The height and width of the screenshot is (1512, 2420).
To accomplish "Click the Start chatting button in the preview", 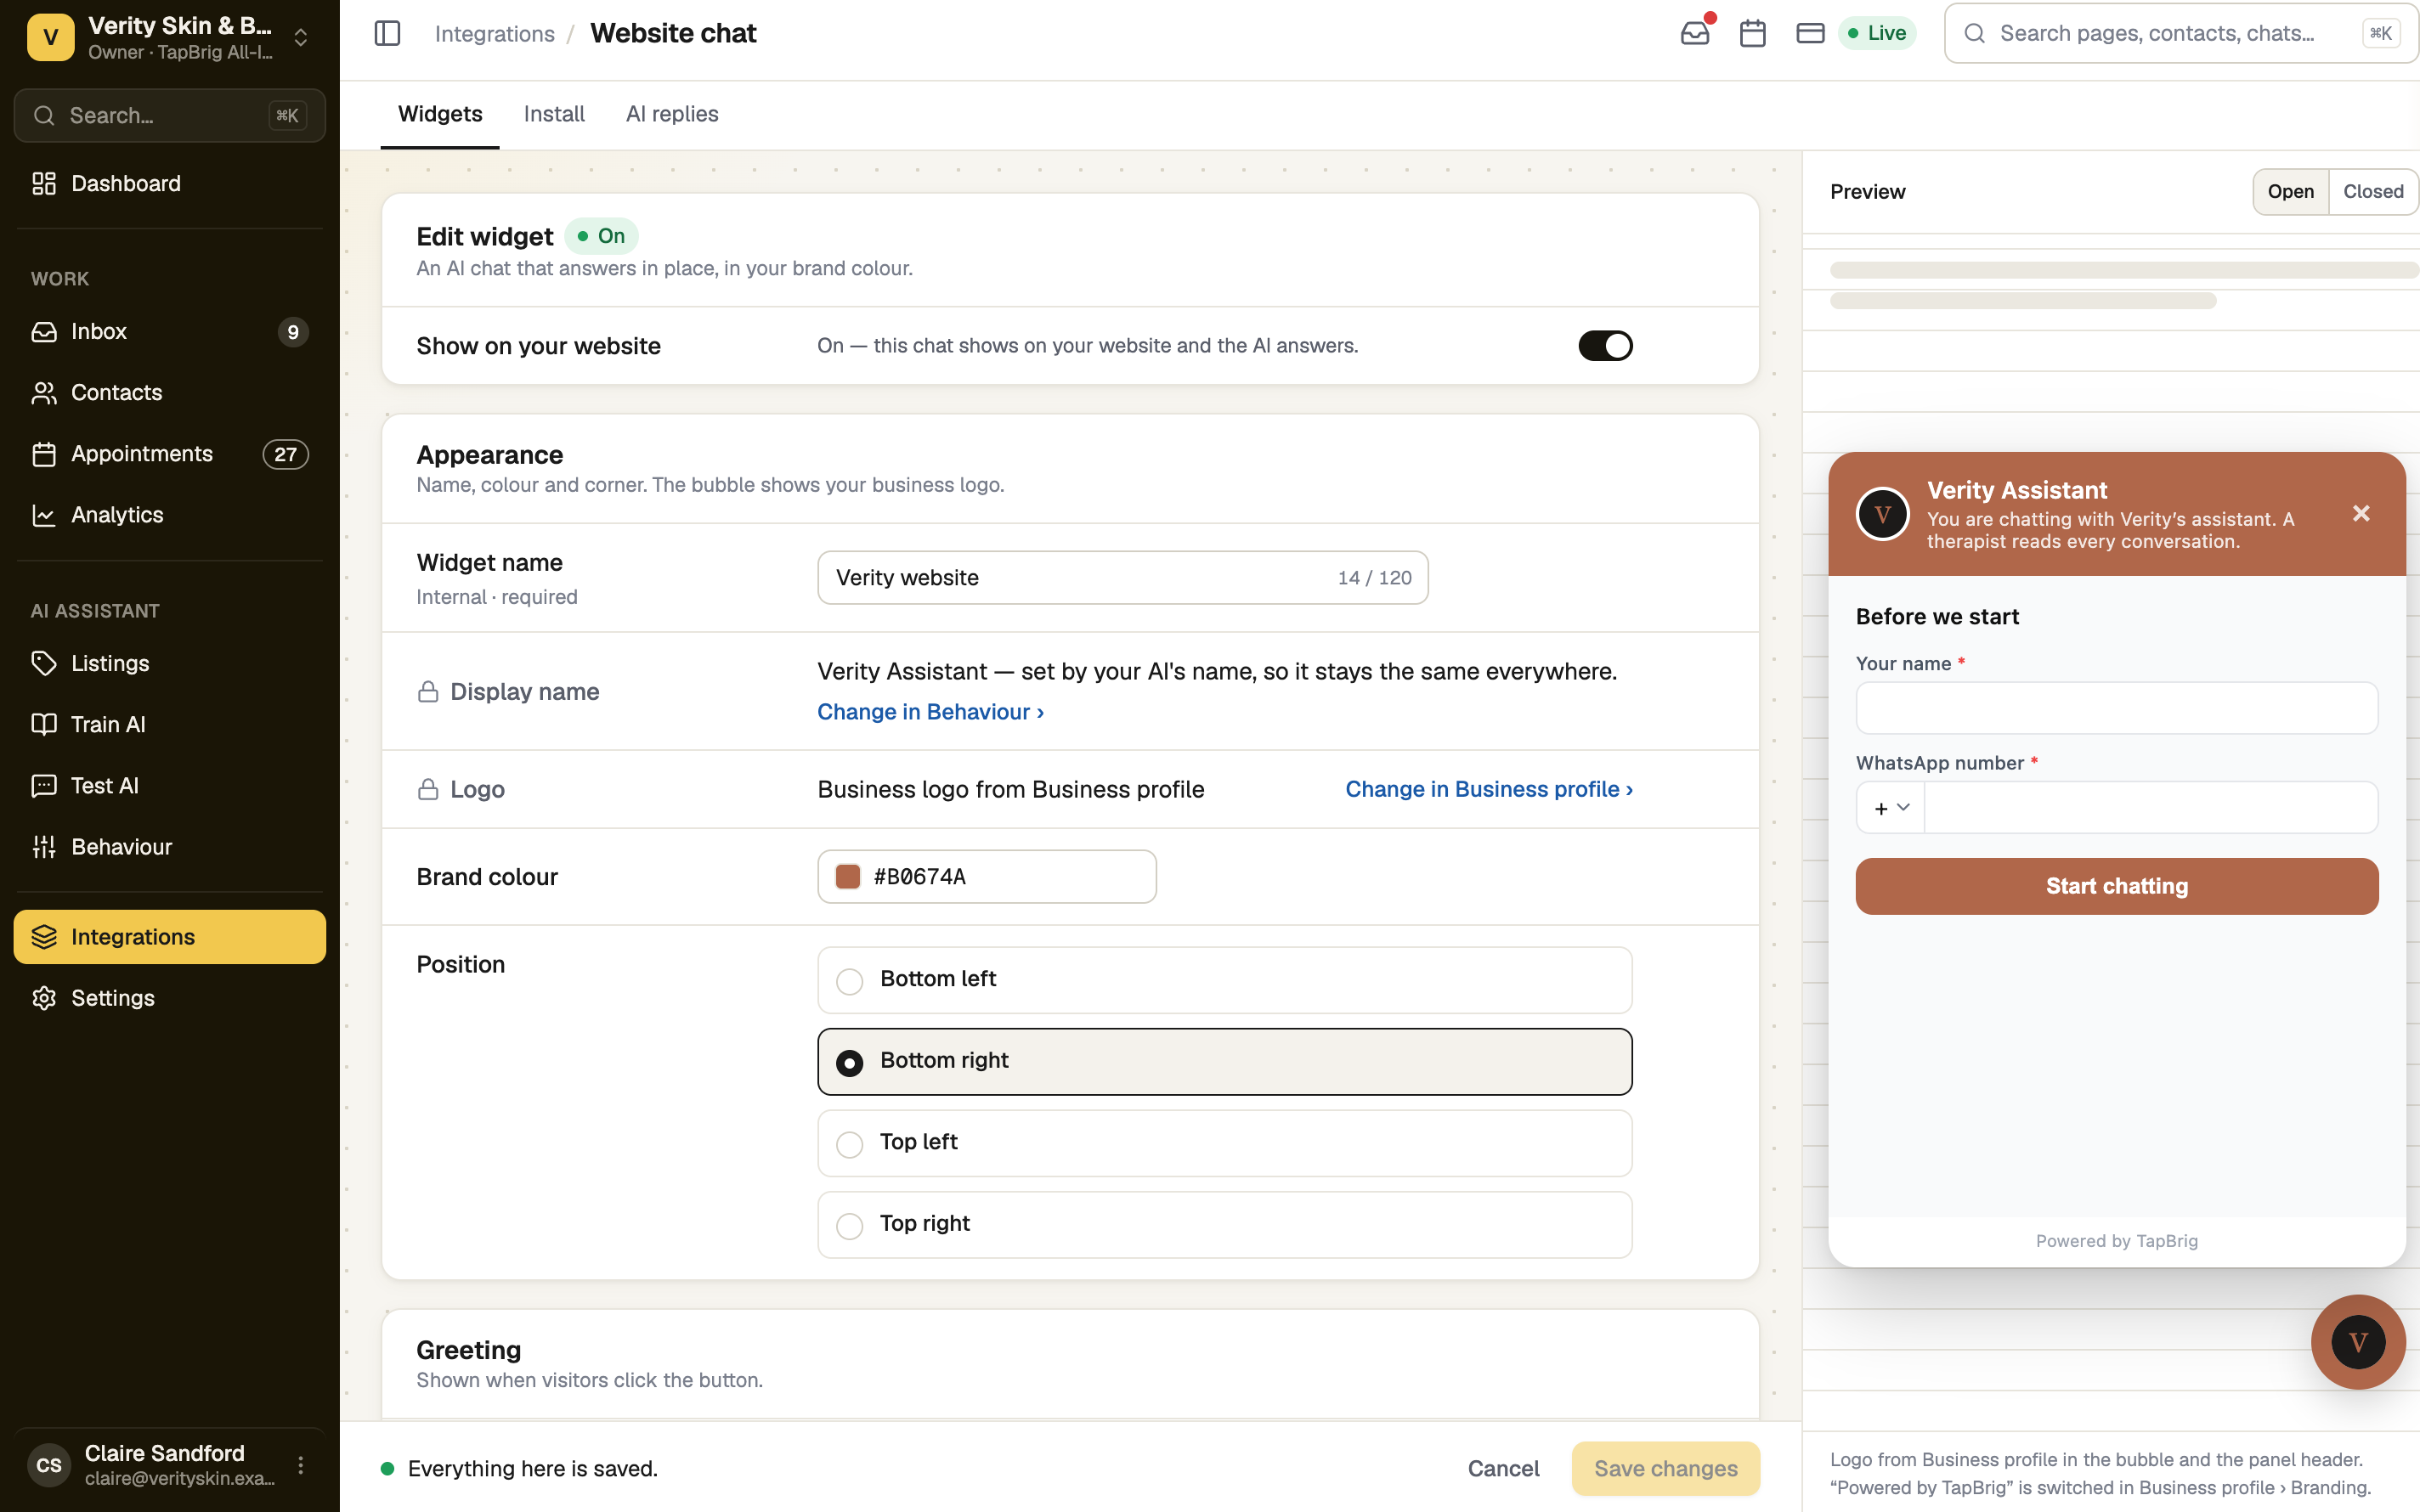I will pos(2117,886).
